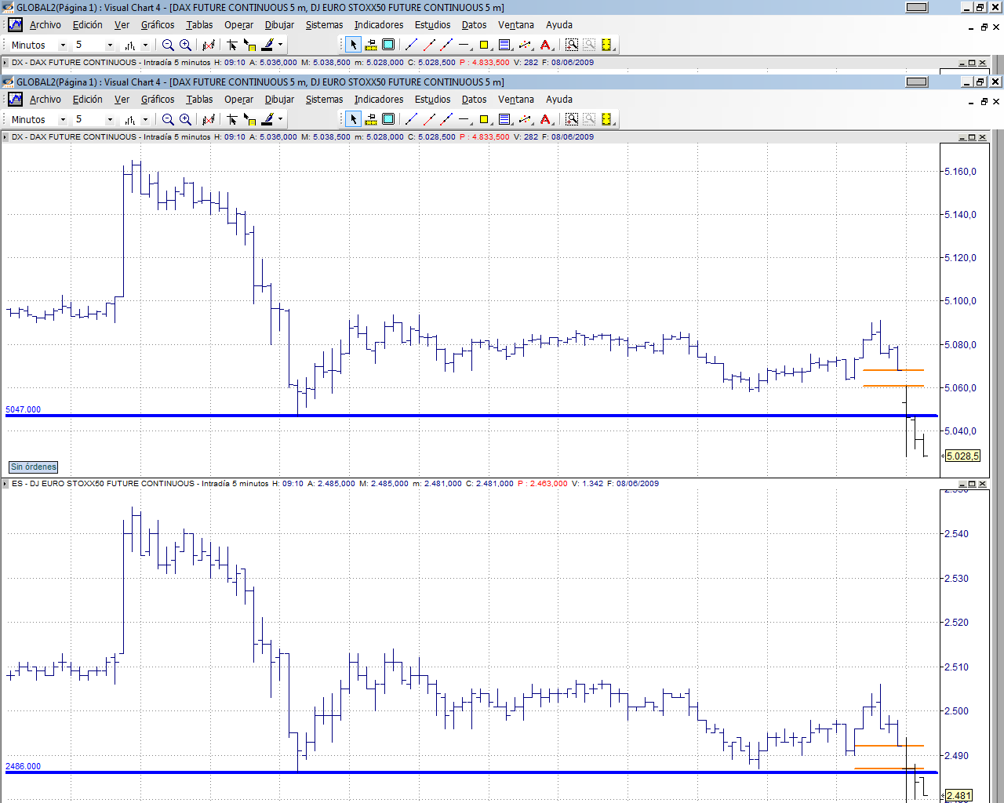
Task: Maximize the ES - DJ EURO STOXX50 chart pane
Action: pyautogui.click(x=971, y=485)
